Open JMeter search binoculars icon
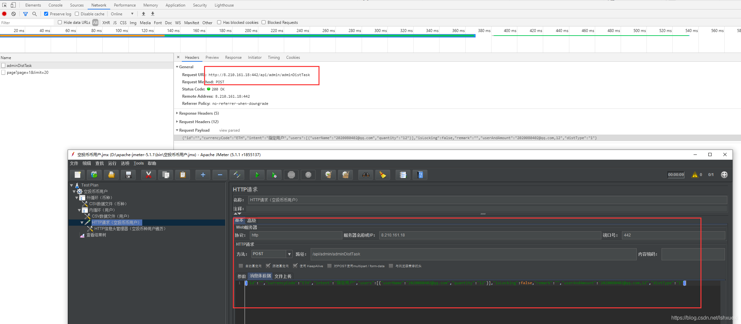This screenshot has width=741, height=324. point(366,175)
